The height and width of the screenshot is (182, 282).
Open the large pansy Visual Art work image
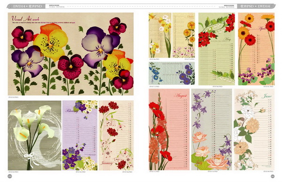tap(70, 54)
